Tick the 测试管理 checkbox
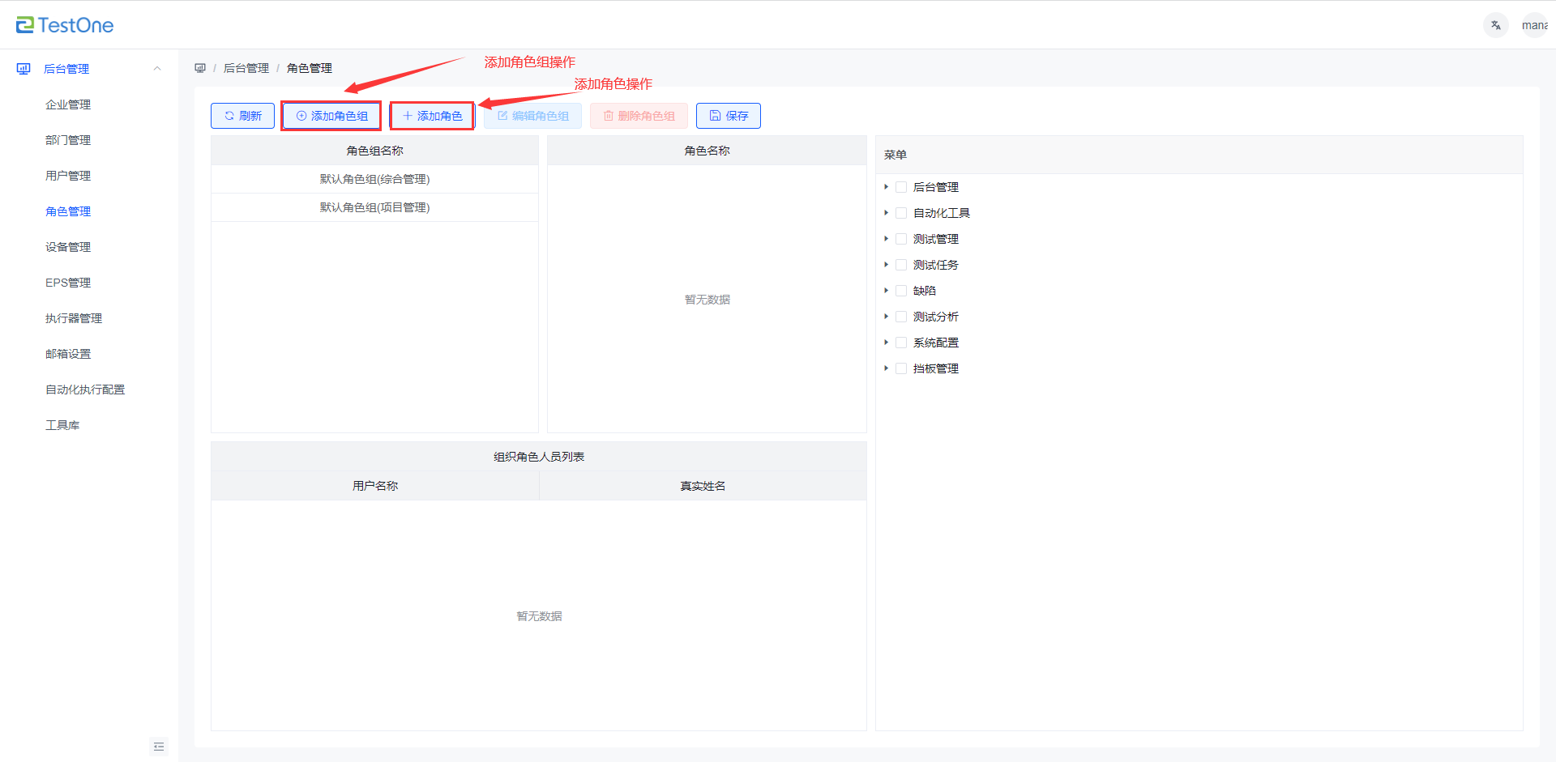This screenshot has height=762, width=1556. click(x=901, y=239)
